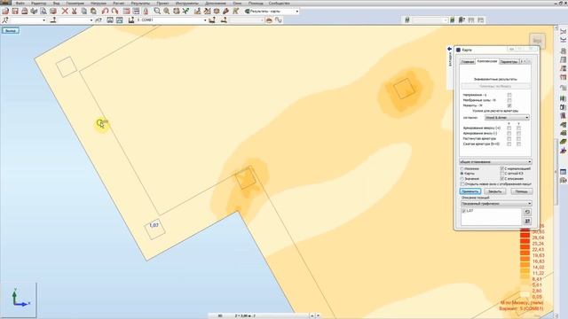The image size is (568, 319).
Task: Redo the action with right arrow icon
Action: click(x=114, y=12)
